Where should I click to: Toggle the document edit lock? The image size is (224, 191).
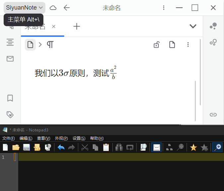click(x=156, y=45)
